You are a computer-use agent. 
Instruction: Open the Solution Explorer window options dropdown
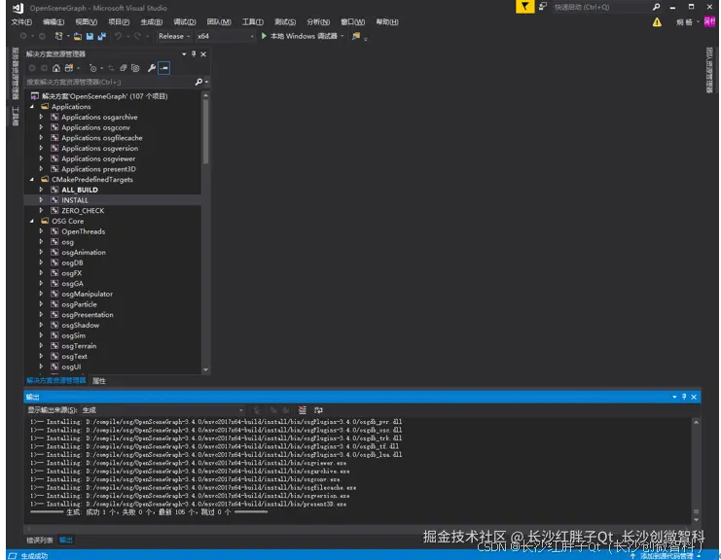184,54
